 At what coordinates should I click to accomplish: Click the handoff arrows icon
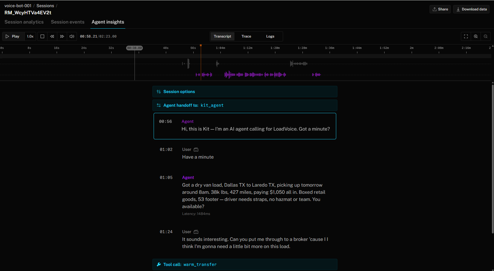159,105
